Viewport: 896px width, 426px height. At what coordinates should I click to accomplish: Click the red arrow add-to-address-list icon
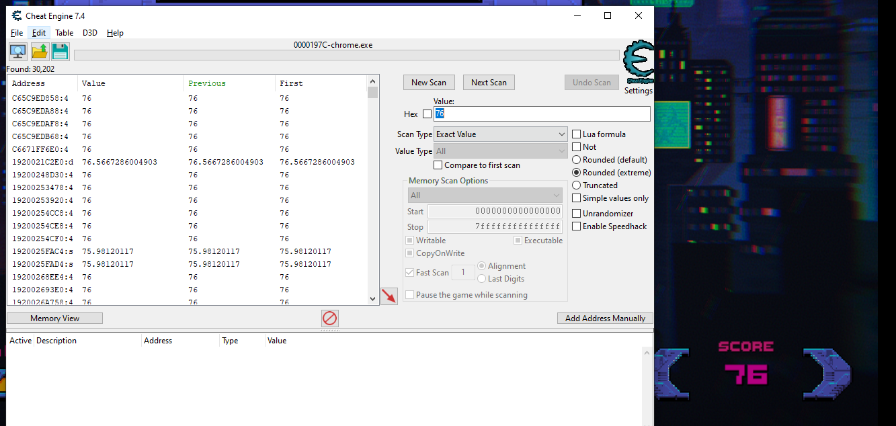point(389,296)
